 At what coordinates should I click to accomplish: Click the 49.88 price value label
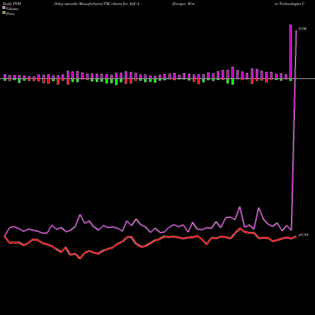pos(303,235)
